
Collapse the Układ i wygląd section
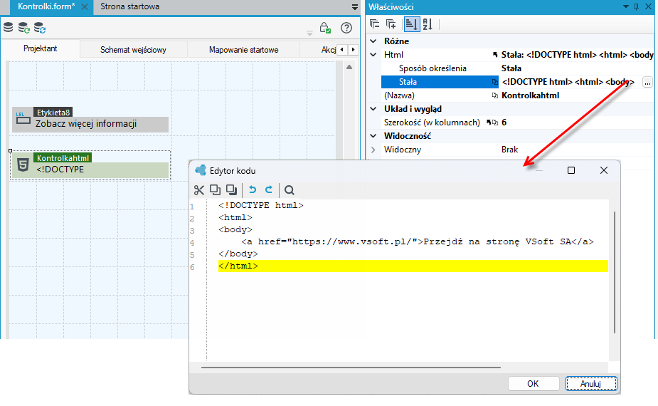click(x=373, y=109)
